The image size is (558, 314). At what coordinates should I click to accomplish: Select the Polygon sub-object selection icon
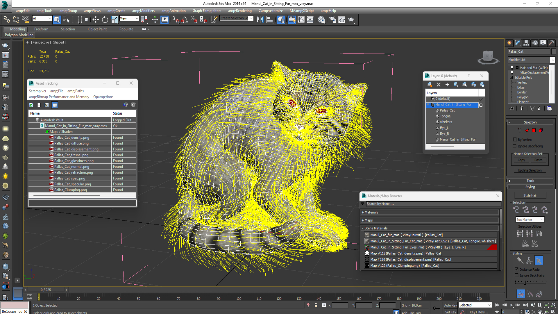coord(534,130)
